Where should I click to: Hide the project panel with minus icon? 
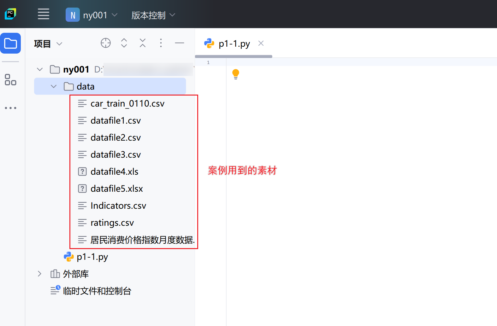[180, 43]
